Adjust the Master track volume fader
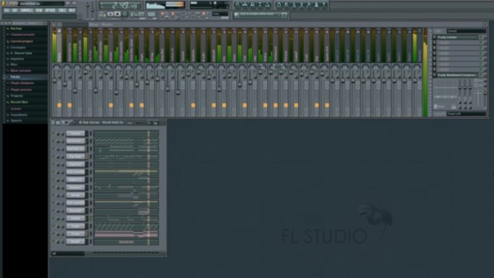494x278 pixels. [x=54, y=80]
